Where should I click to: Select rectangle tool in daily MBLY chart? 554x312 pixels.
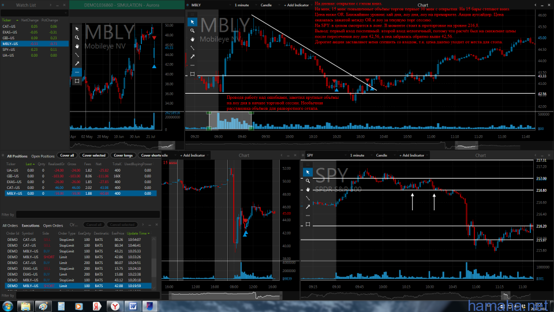click(x=77, y=81)
